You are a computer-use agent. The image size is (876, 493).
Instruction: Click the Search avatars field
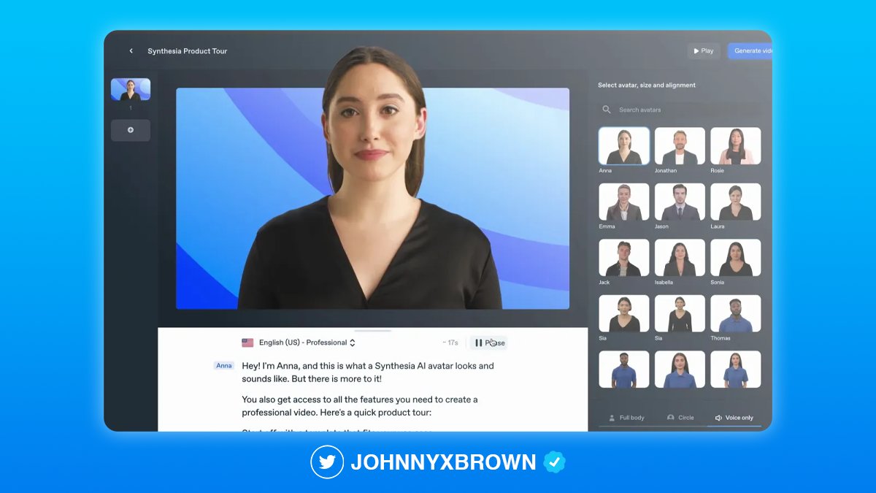(679, 110)
